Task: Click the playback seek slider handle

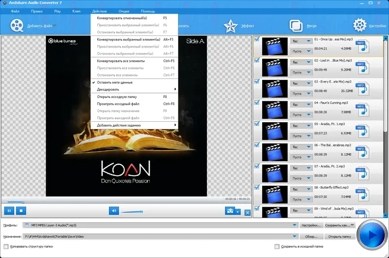Action: coord(23,202)
